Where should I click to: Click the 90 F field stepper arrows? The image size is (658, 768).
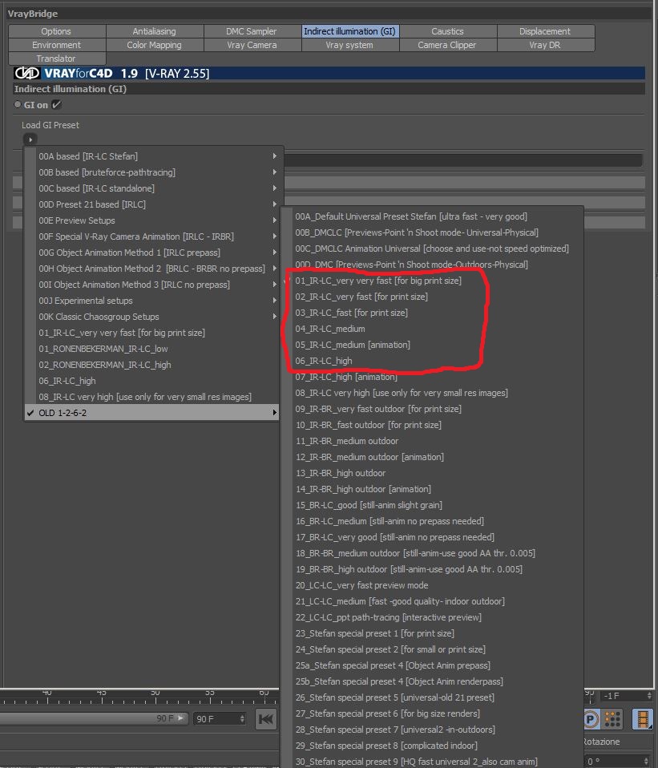[x=242, y=719]
